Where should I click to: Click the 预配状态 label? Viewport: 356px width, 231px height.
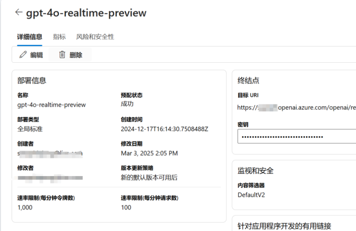point(132,95)
